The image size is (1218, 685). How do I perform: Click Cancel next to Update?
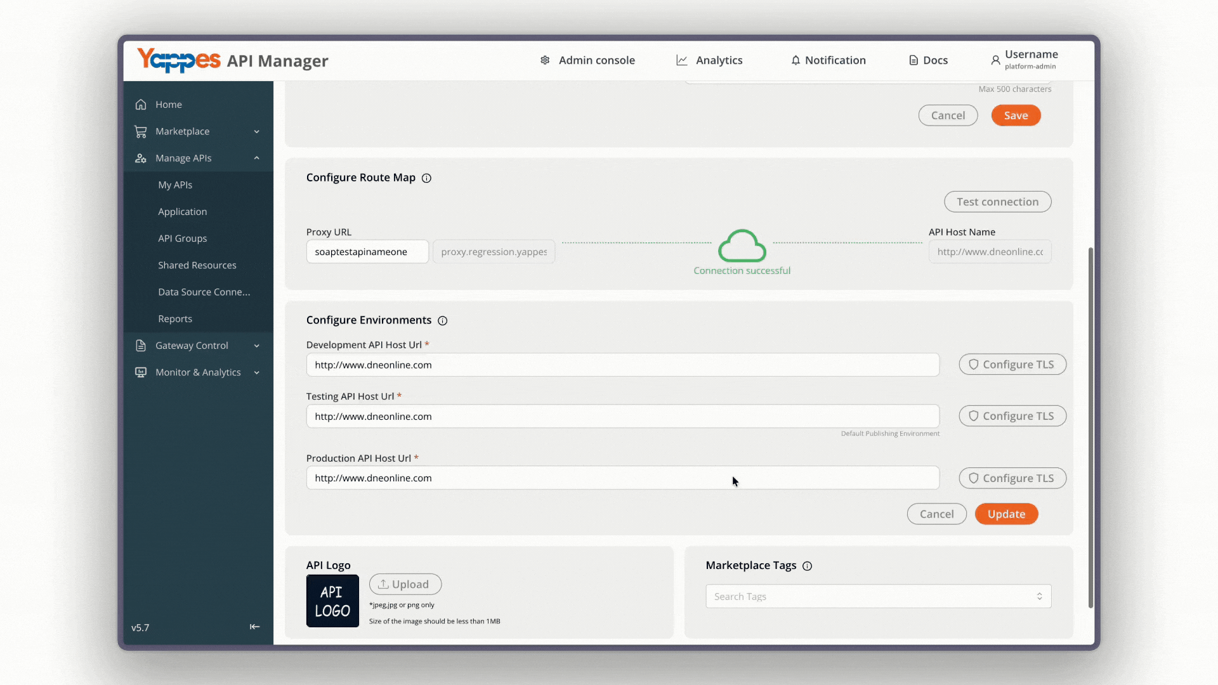pos(936,514)
